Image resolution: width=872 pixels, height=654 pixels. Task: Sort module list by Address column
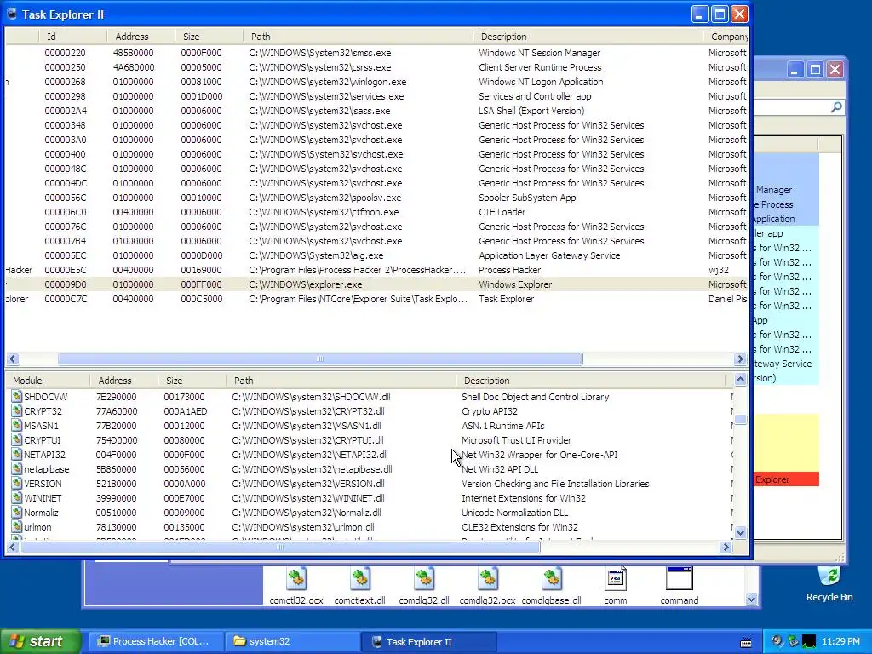point(123,381)
